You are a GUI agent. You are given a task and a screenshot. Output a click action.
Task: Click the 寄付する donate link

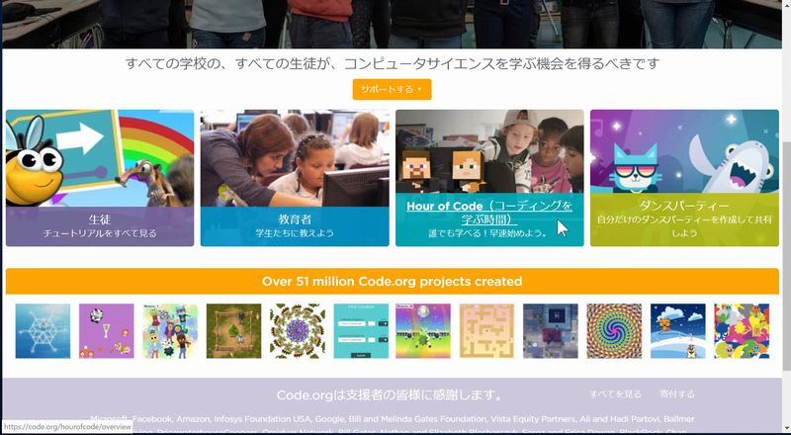tap(676, 393)
